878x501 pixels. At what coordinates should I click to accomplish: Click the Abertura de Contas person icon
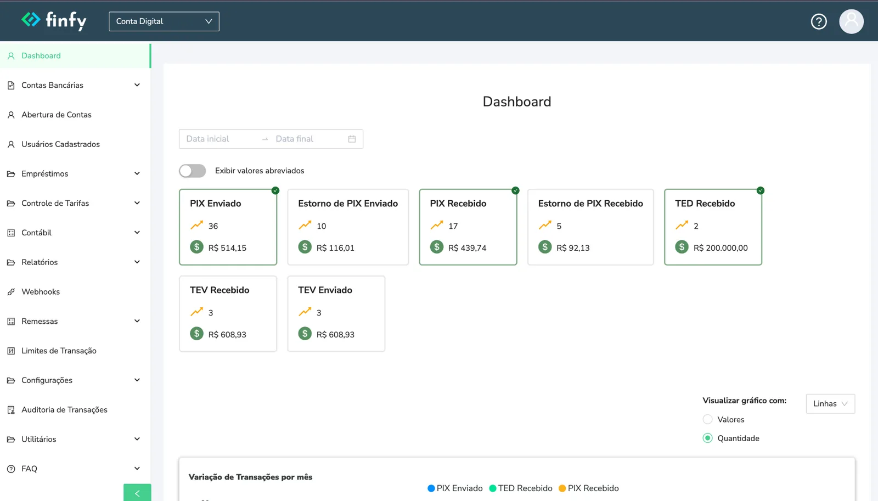[11, 115]
